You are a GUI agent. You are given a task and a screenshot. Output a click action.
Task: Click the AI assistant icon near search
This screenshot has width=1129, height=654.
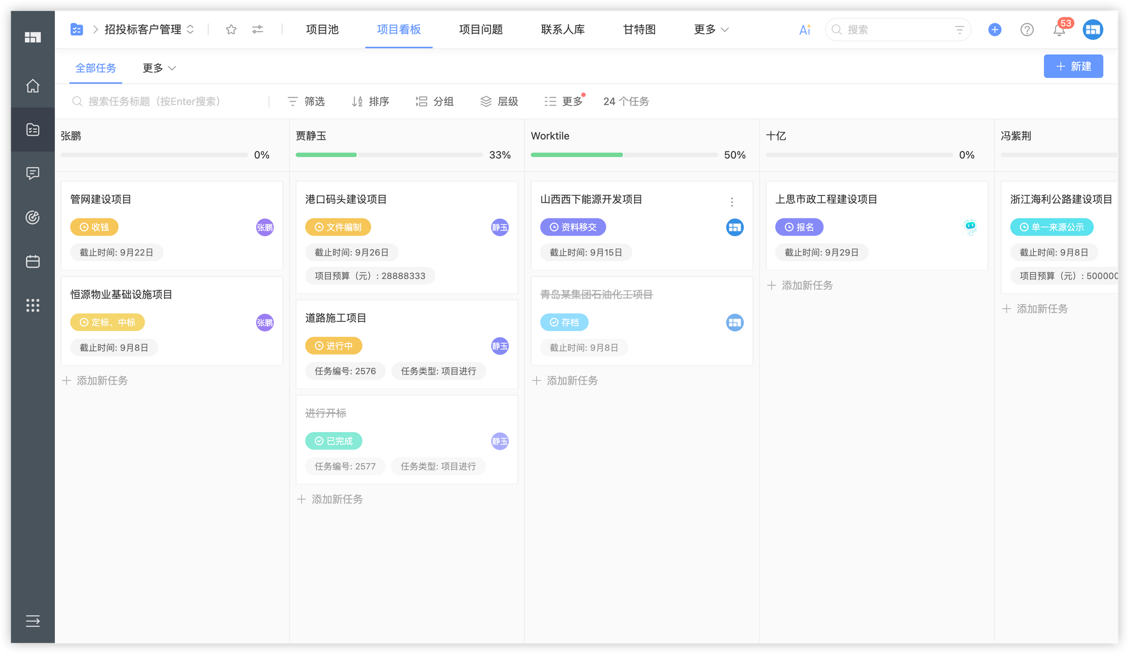(x=804, y=29)
